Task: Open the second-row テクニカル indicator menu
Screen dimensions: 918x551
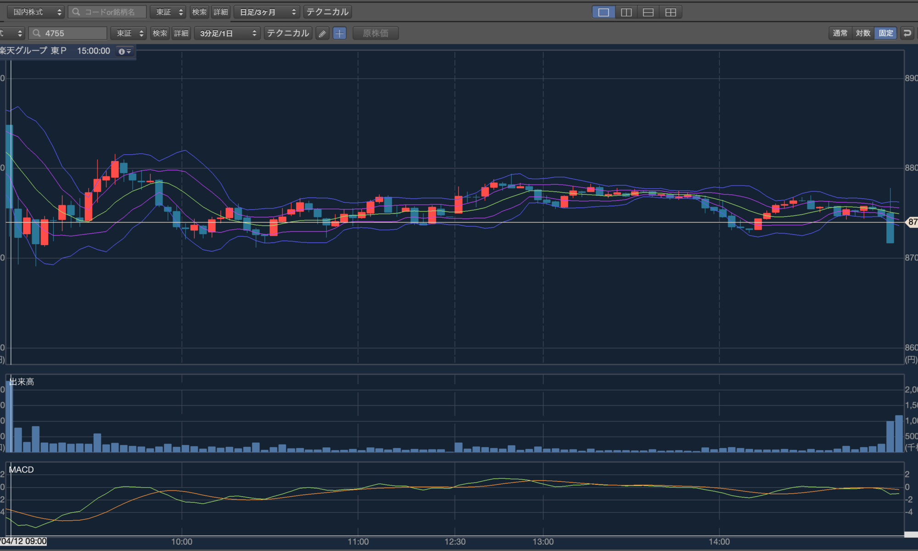Action: coord(288,33)
